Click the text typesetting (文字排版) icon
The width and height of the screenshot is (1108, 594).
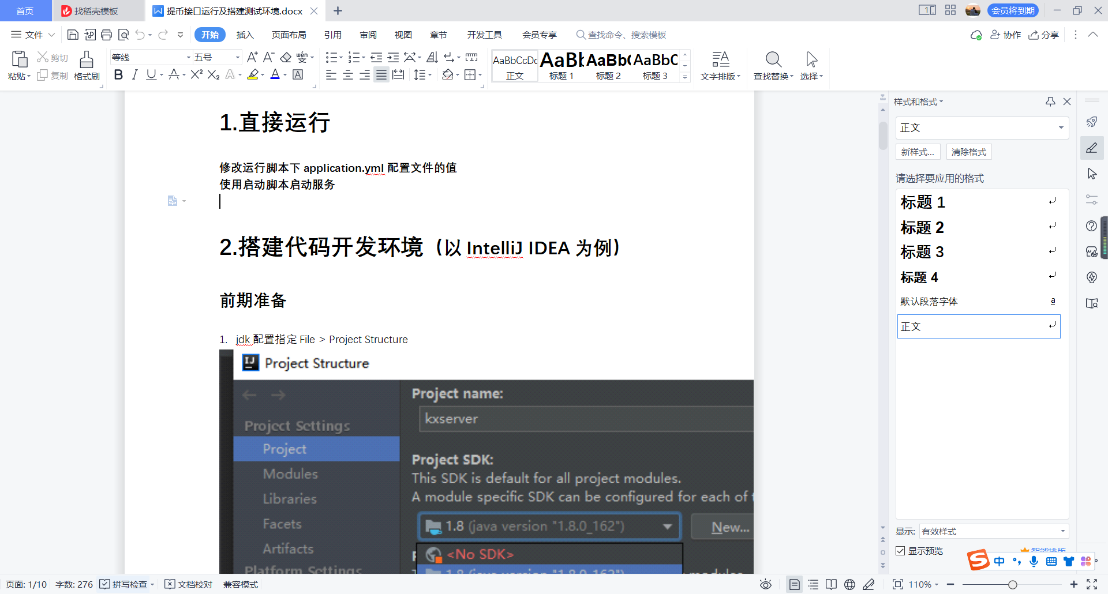click(720, 65)
